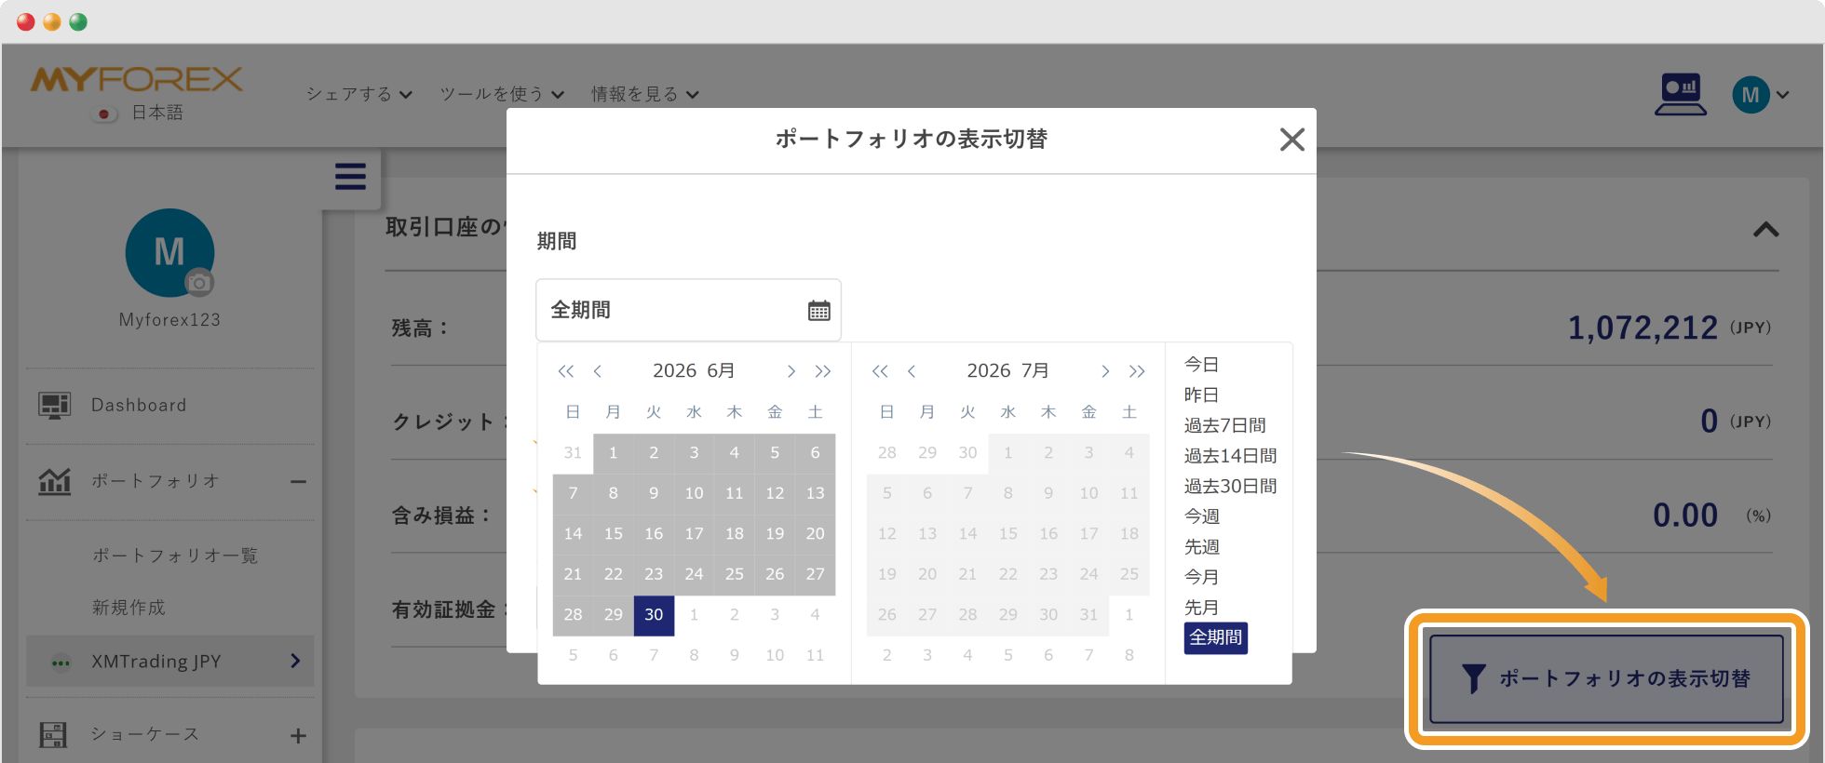Collapse the 取引口座 panel with chevron

point(1765,230)
